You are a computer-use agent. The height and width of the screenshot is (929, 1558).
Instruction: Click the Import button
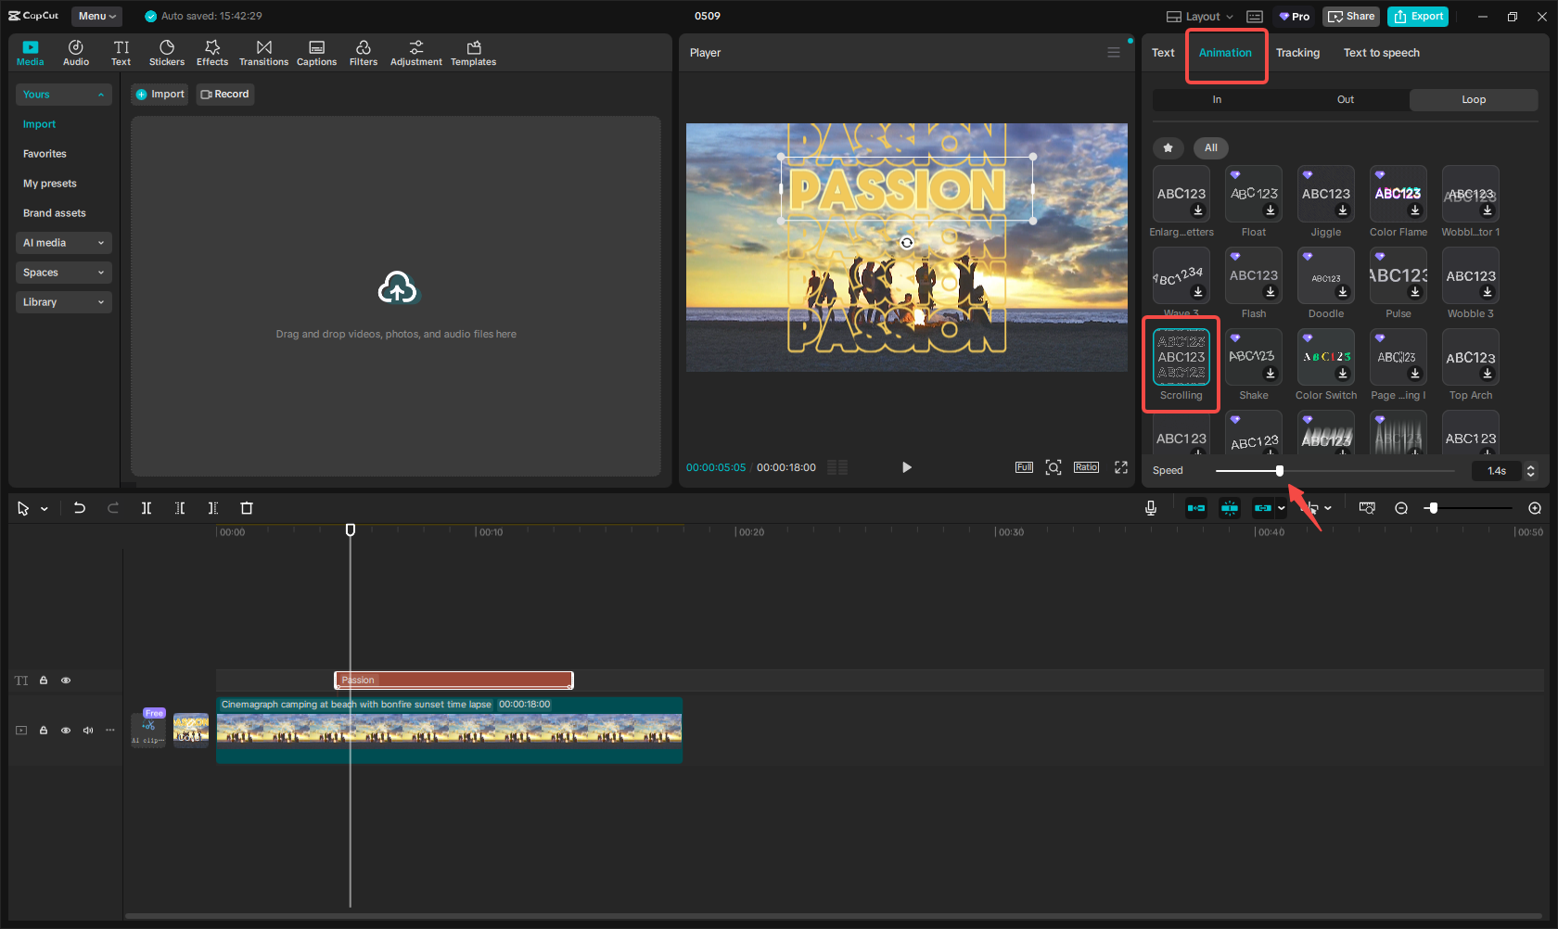click(x=160, y=95)
